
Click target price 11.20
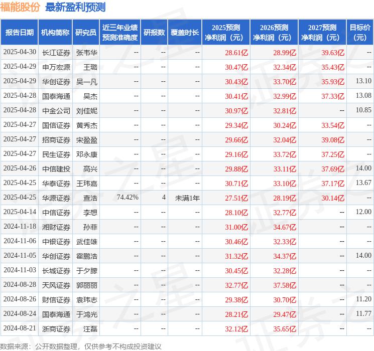[363, 299]
